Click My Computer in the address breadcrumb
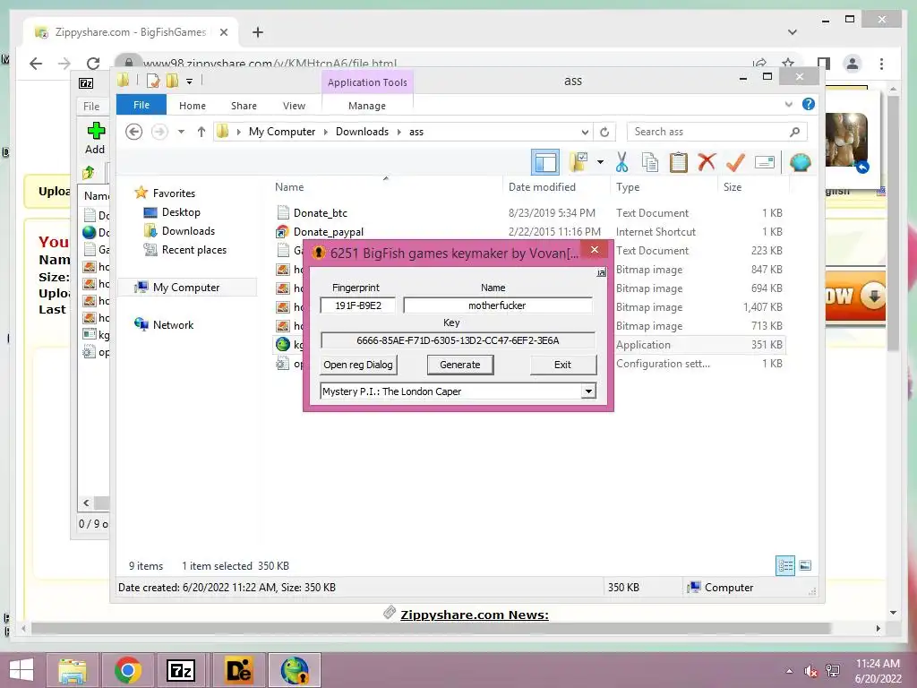Screen dimensions: 917x688 point(282,132)
